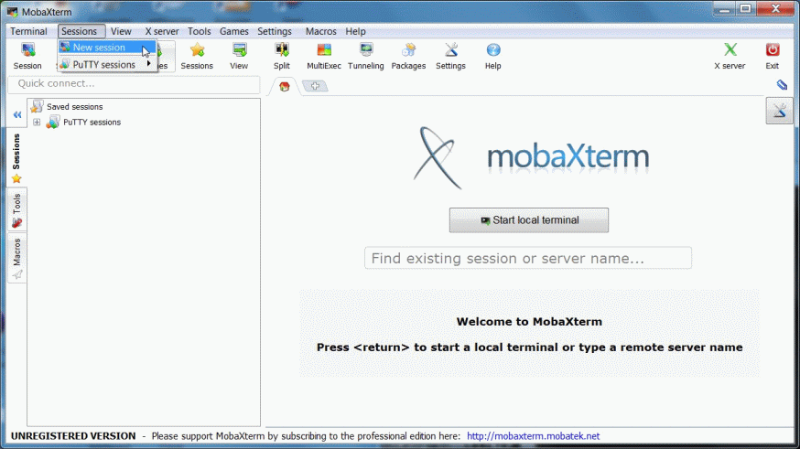The width and height of the screenshot is (800, 449).
Task: Click the Packages toolbar icon
Action: [408, 56]
